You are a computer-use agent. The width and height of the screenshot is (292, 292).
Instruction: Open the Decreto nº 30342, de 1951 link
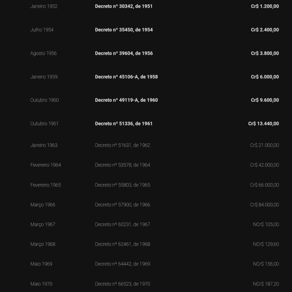tap(124, 6)
